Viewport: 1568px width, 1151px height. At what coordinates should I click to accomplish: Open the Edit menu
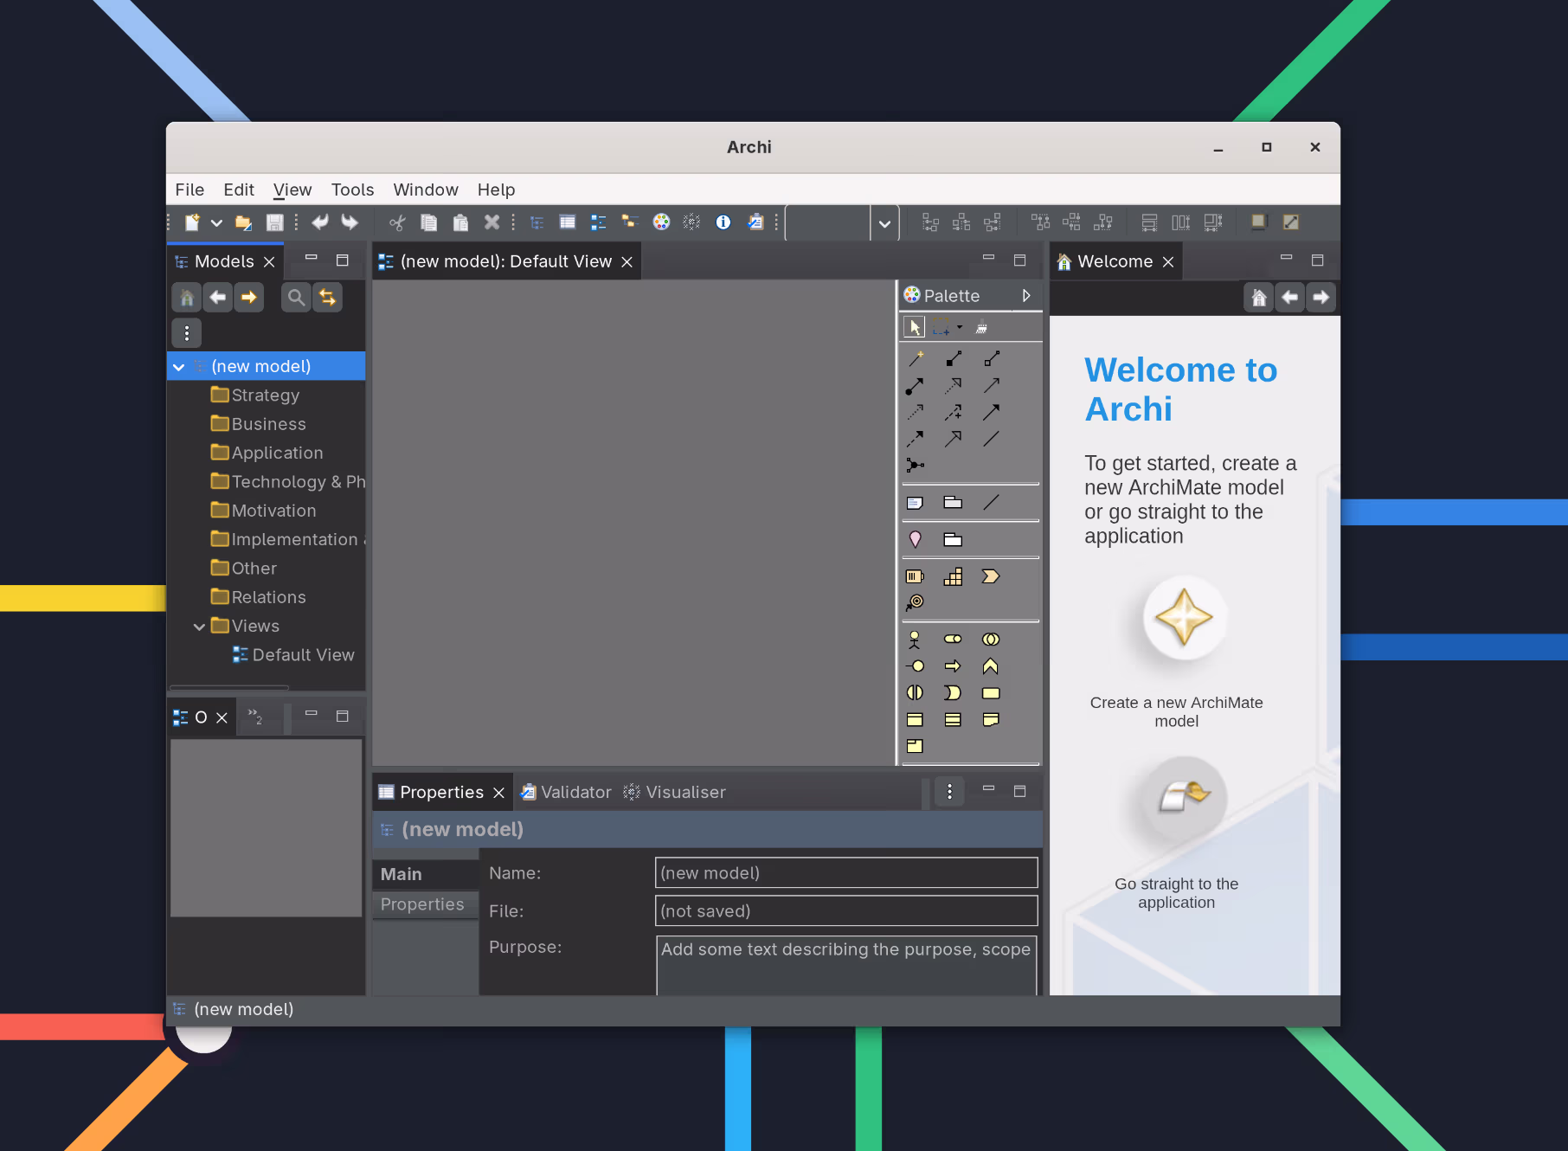click(239, 190)
